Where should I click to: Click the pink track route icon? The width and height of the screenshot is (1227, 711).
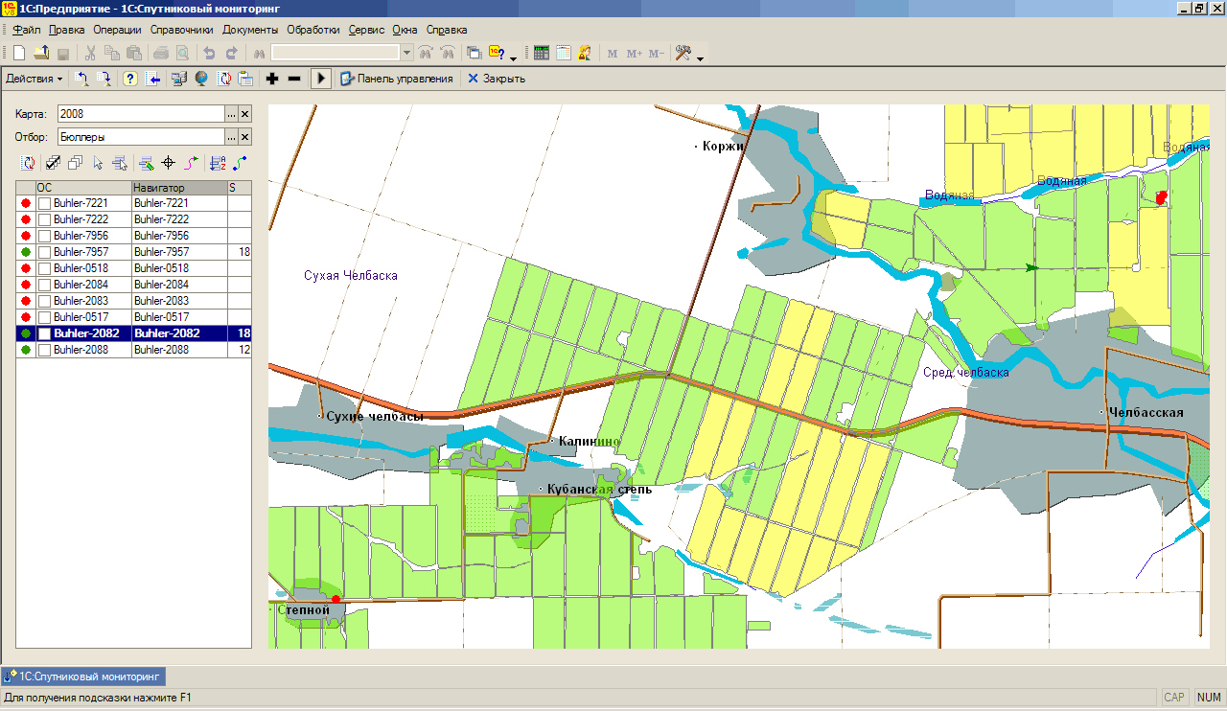coord(191,163)
